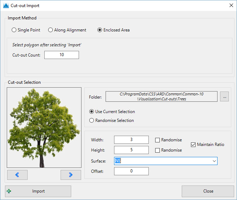Expand the Surface dropdown list

(214, 161)
